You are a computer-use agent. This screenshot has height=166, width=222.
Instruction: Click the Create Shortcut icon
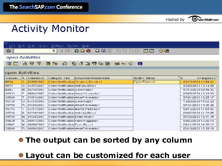point(152,51)
